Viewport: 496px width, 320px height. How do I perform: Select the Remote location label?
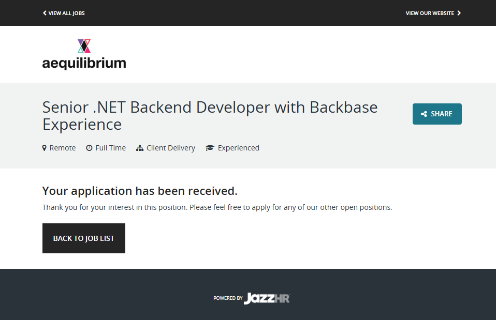(63, 148)
